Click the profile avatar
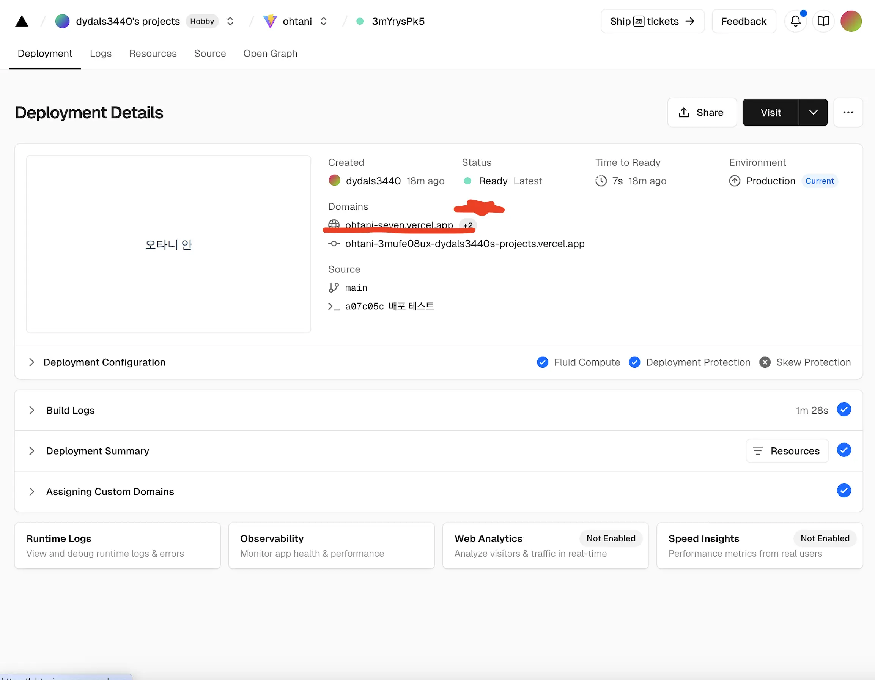 click(851, 21)
